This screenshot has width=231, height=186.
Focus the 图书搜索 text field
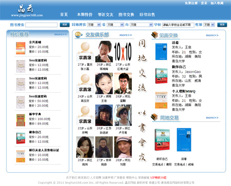(x=42, y=25)
